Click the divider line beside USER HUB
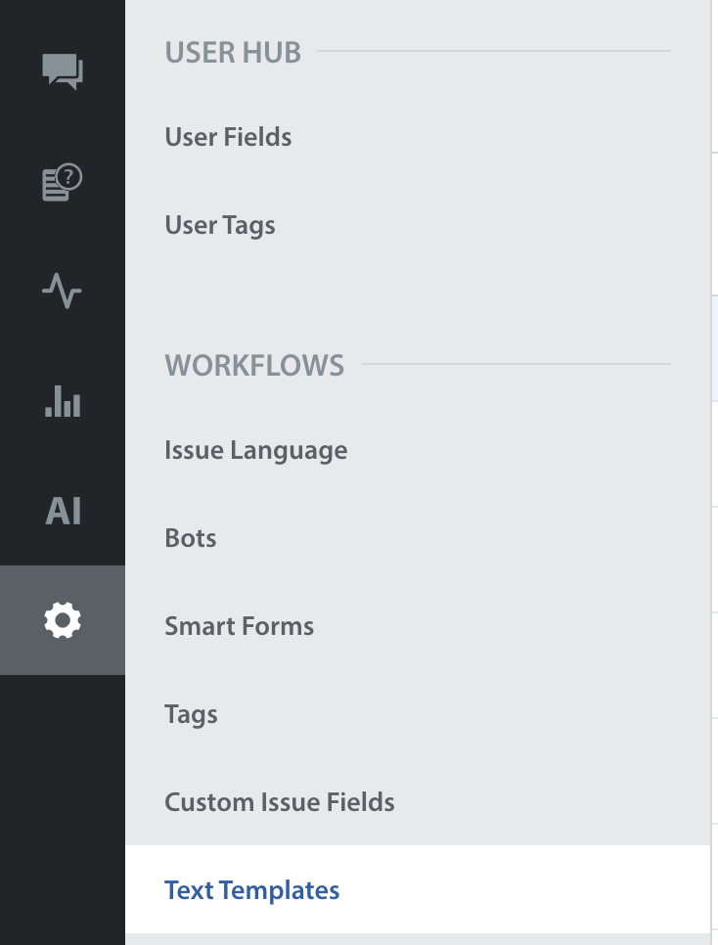 pos(494,50)
